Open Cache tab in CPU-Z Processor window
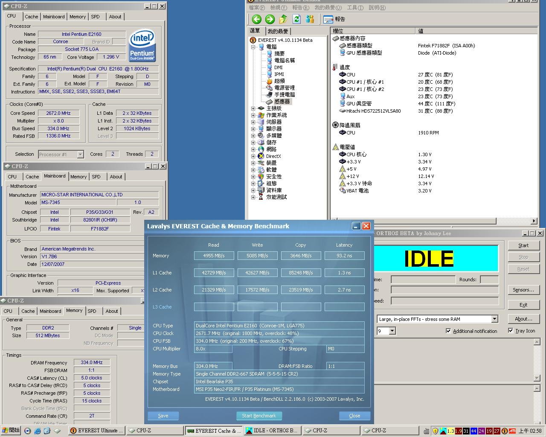Screen dimensions: 546x437 (31, 17)
